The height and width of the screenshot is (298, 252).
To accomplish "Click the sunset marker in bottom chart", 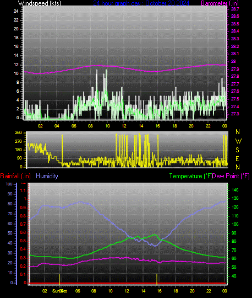I will pos(157,279).
